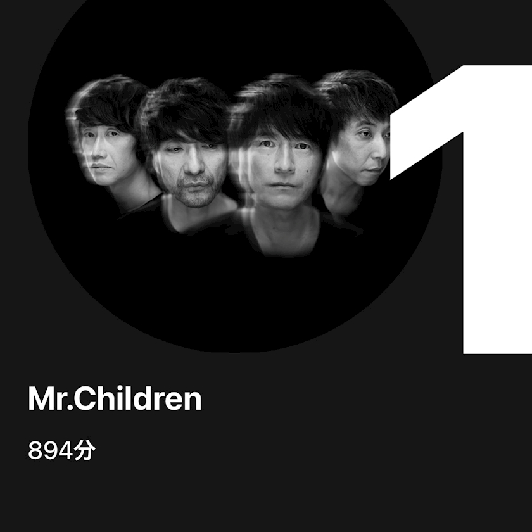Screen dimensions: 532x532
Task: Click the empty black area below the faces
Action: coord(234,298)
